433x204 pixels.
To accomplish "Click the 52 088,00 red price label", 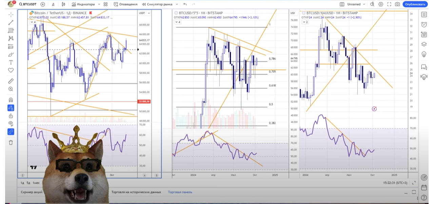I will click(x=144, y=101).
